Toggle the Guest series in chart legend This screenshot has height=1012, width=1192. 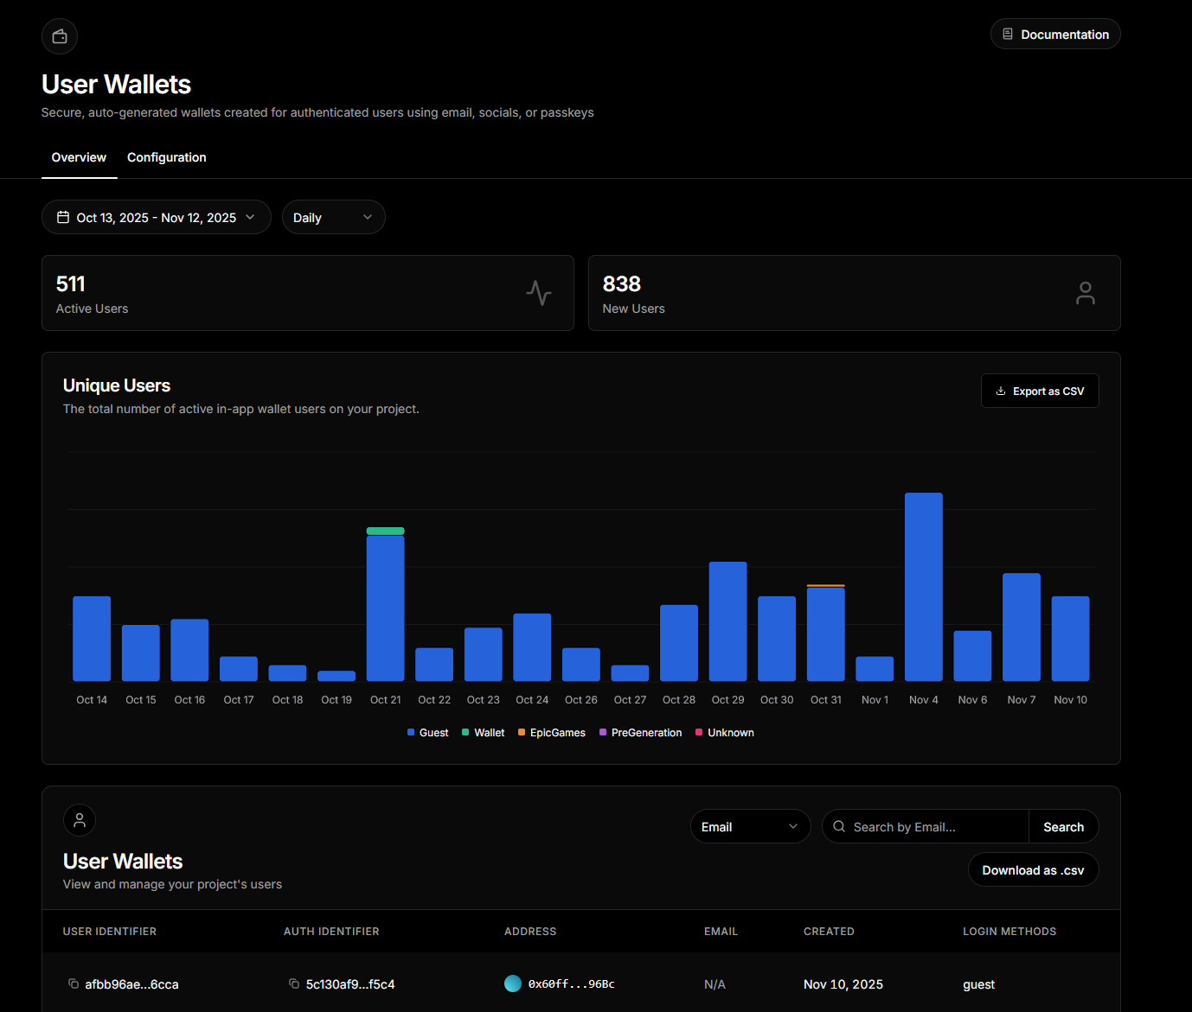tap(428, 733)
